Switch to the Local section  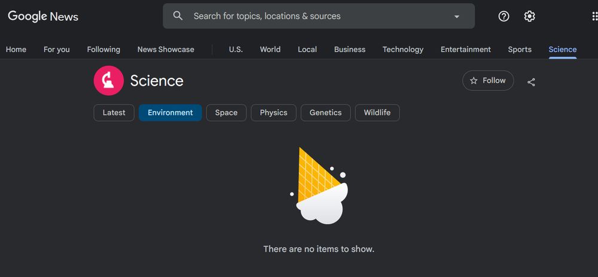click(307, 50)
